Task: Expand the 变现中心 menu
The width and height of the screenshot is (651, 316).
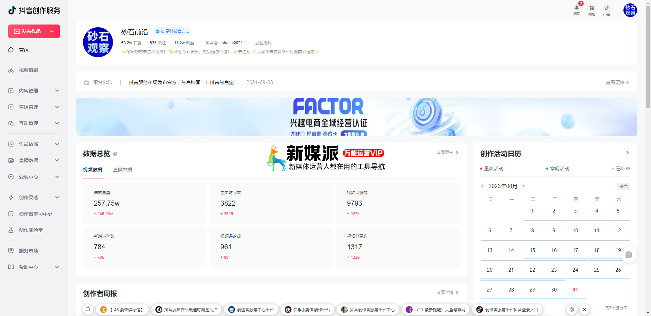Action: tap(57, 177)
